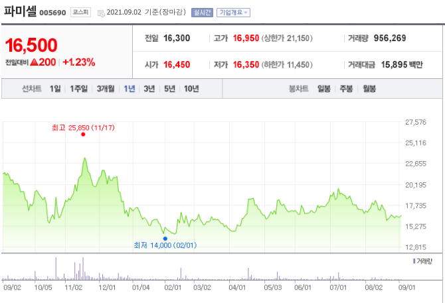Image resolution: width=445 pixels, height=303 pixels.
Task: Click the red 최고 price marker dot
Action: [x=83, y=134]
